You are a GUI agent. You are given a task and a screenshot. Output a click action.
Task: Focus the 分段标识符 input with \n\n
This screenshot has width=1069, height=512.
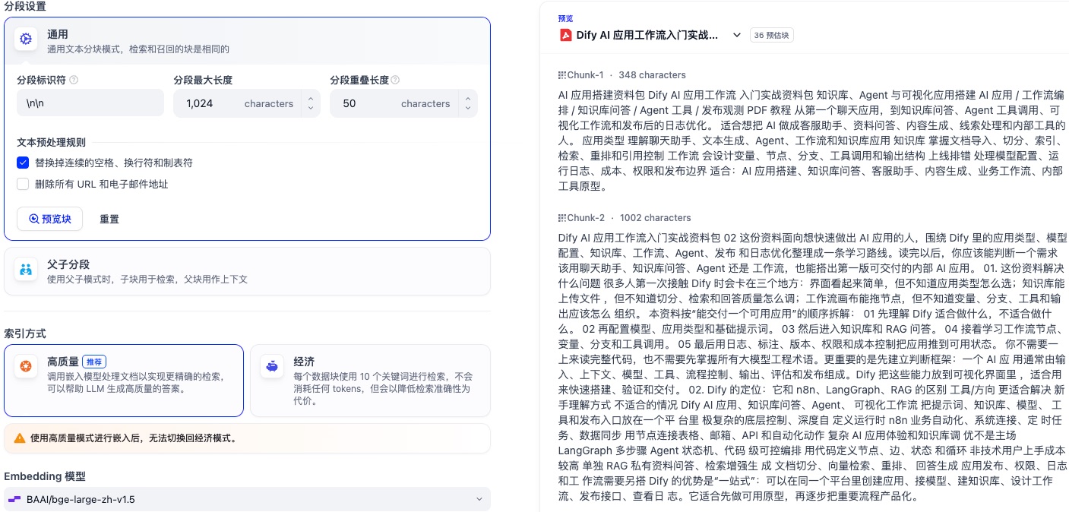(90, 103)
